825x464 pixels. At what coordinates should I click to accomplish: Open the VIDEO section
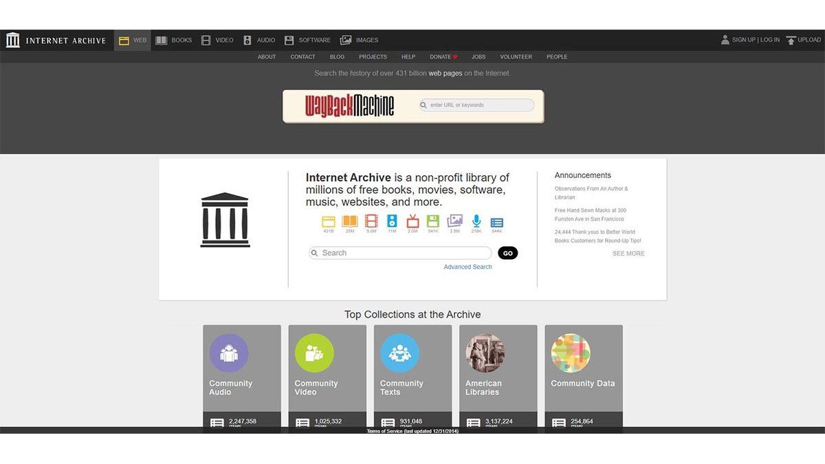(x=217, y=40)
